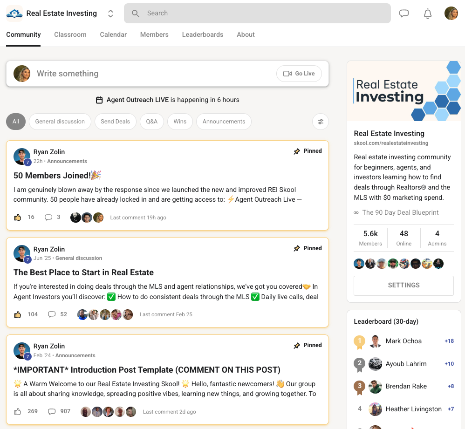Click the 4 Admins stat

click(437, 238)
